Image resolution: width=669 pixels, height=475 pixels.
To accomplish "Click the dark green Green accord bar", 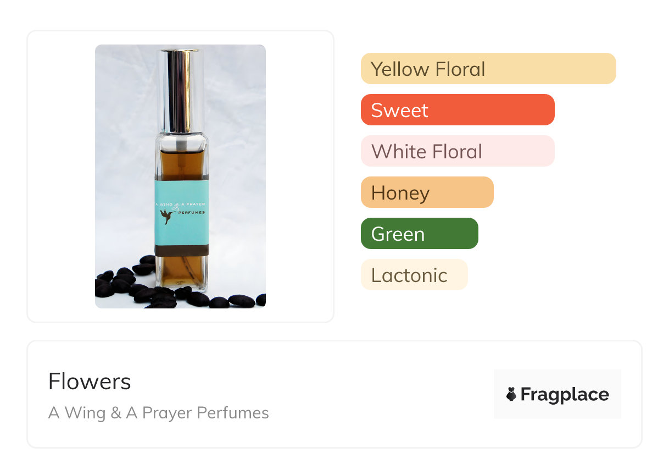I will 419,234.
